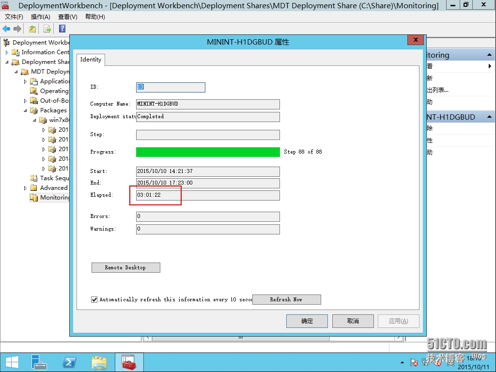Click the ID input field
Viewport: 496px width, 372px height.
coord(170,87)
